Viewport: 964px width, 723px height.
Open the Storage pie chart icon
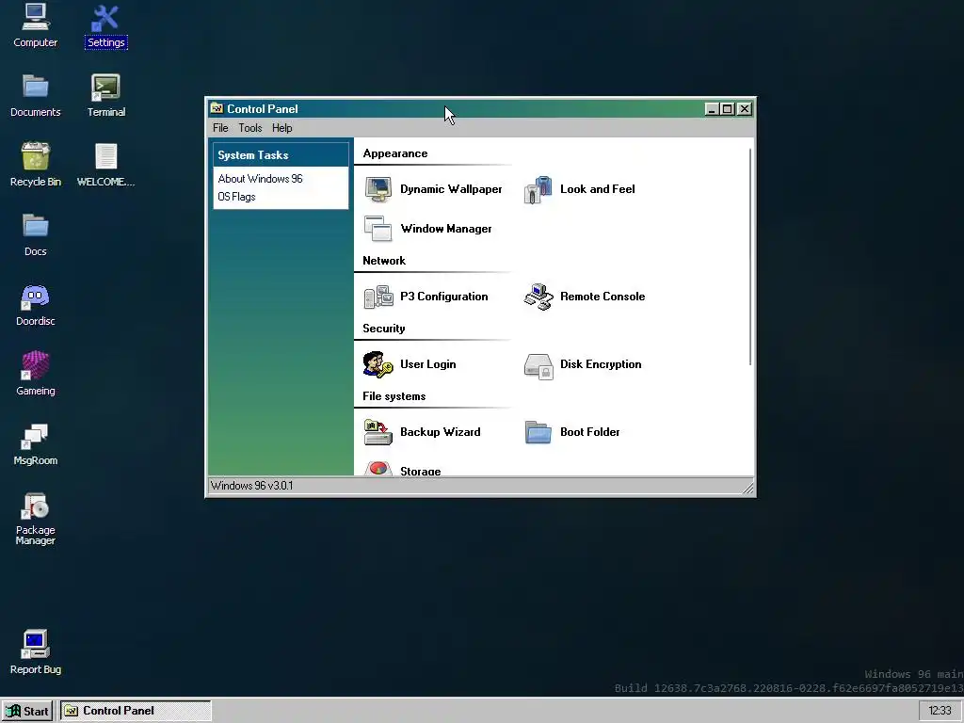click(378, 469)
